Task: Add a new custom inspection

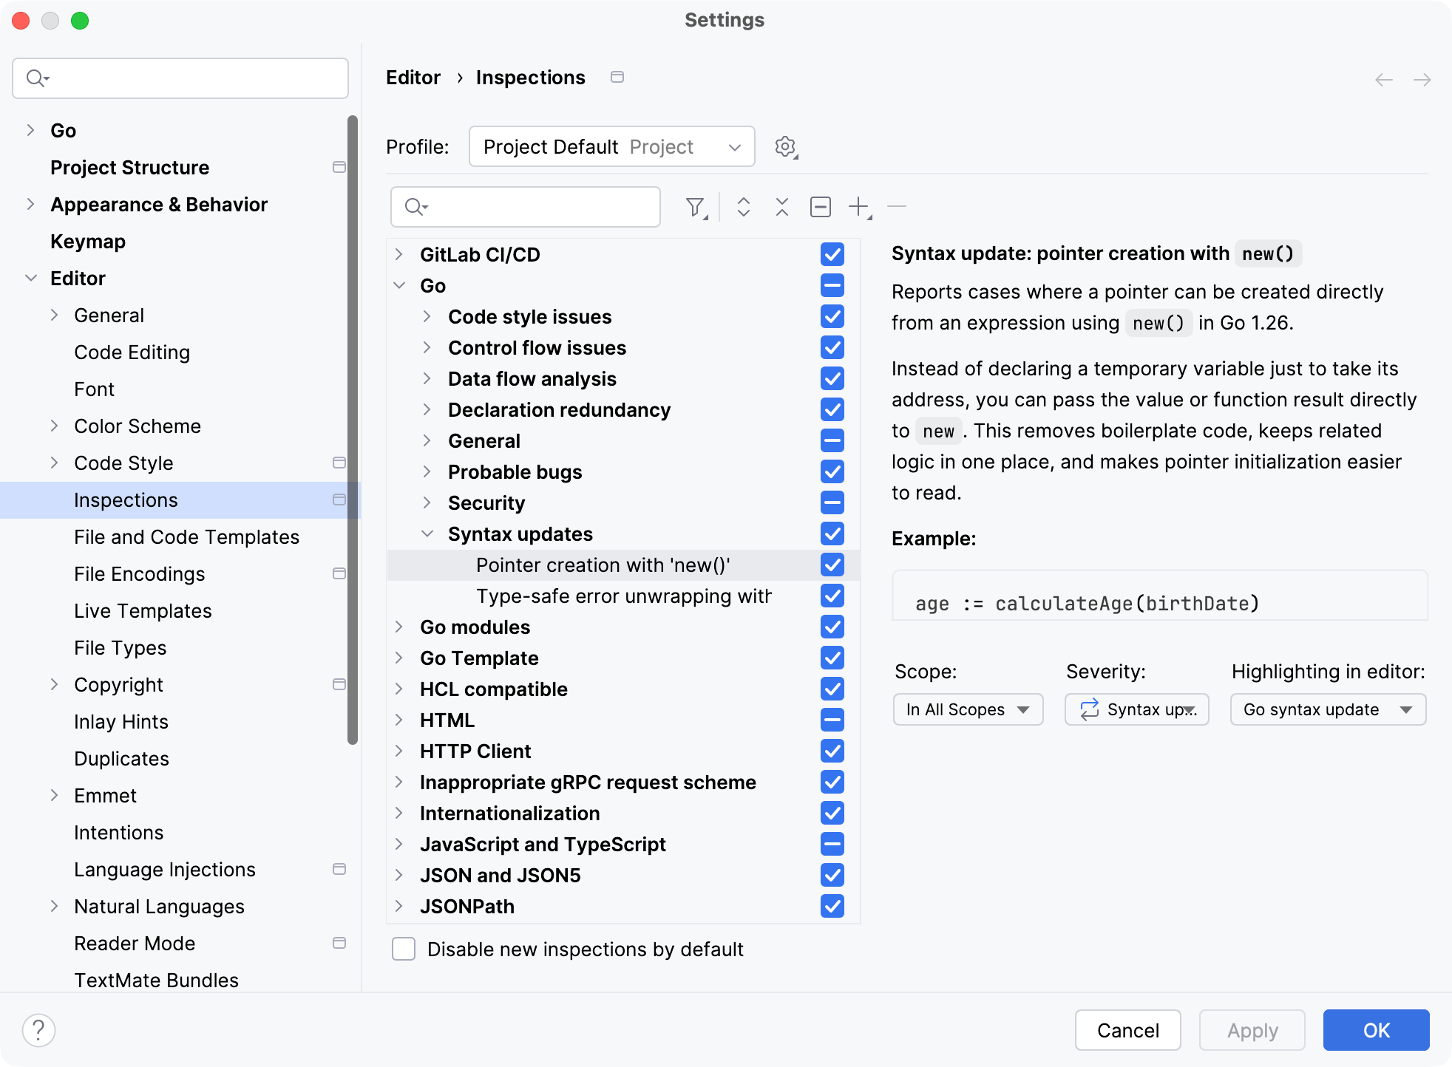Action: [859, 207]
